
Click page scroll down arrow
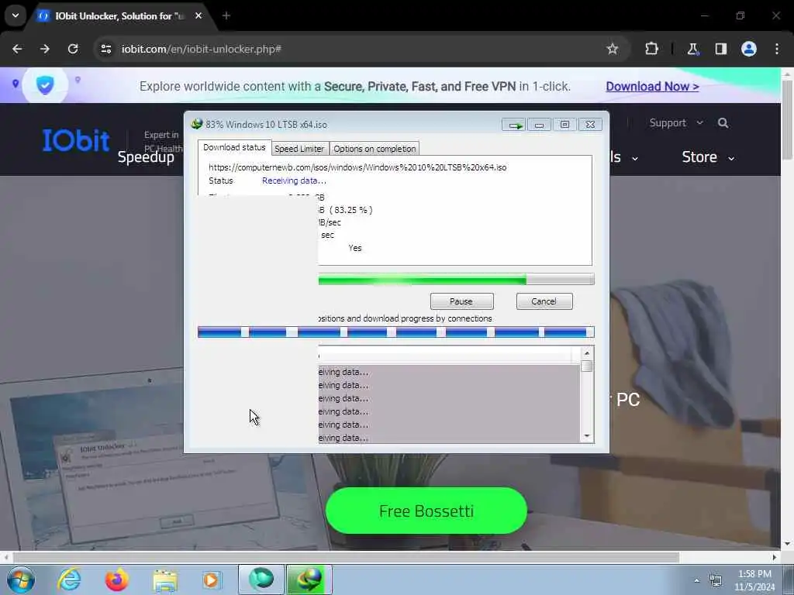click(787, 544)
